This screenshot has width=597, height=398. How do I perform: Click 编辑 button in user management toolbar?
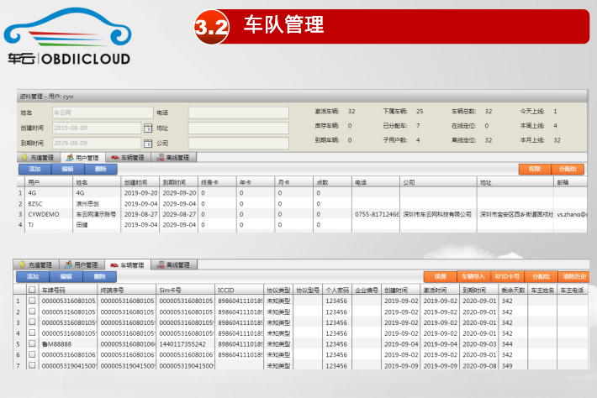(67, 169)
